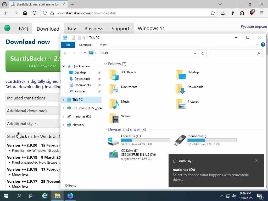Expand the Explorer ribbon chevron
Screen dimensions: 268x201
point(257,45)
